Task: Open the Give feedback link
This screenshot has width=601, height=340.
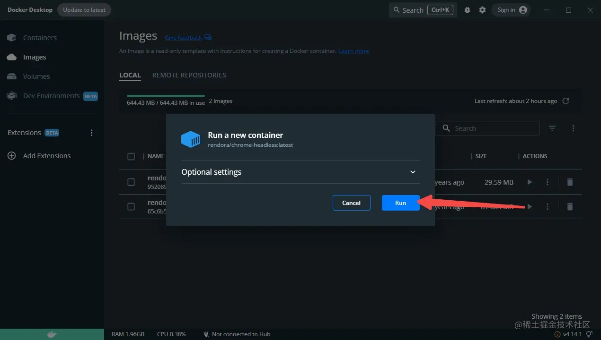Action: (x=183, y=38)
